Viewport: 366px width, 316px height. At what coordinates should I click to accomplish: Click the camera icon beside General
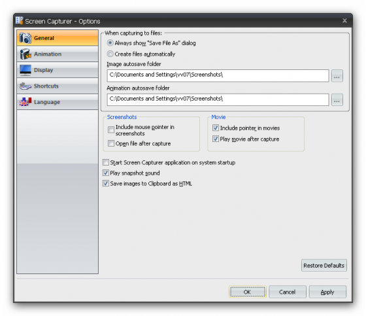pos(25,38)
